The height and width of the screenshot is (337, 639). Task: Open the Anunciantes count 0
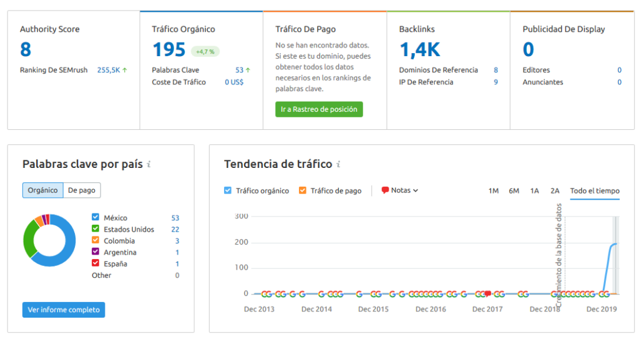point(620,82)
